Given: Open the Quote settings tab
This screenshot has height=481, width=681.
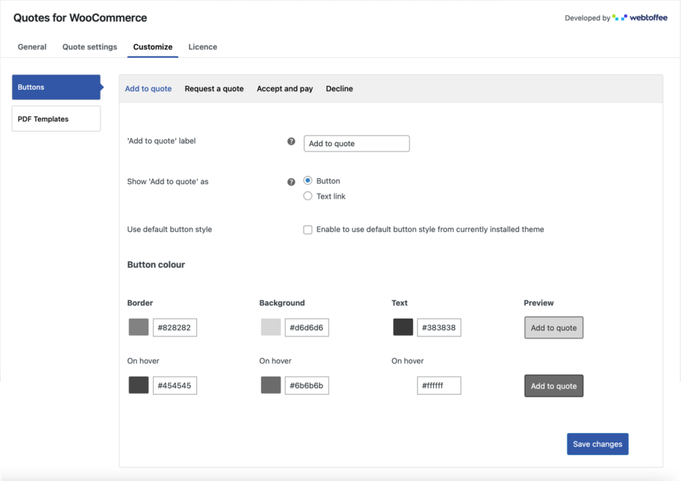Looking at the screenshot, I should point(90,47).
